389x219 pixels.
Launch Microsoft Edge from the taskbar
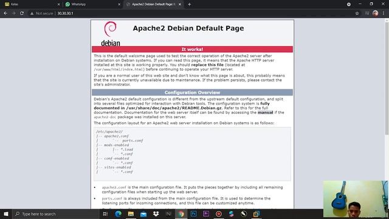point(118,214)
